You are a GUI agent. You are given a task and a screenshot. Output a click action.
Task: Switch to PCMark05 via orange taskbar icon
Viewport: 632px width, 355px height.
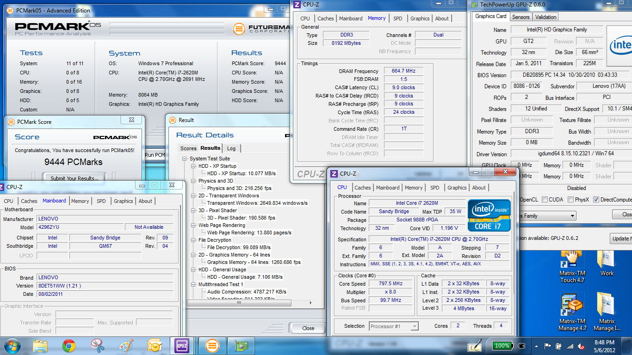pos(212,346)
